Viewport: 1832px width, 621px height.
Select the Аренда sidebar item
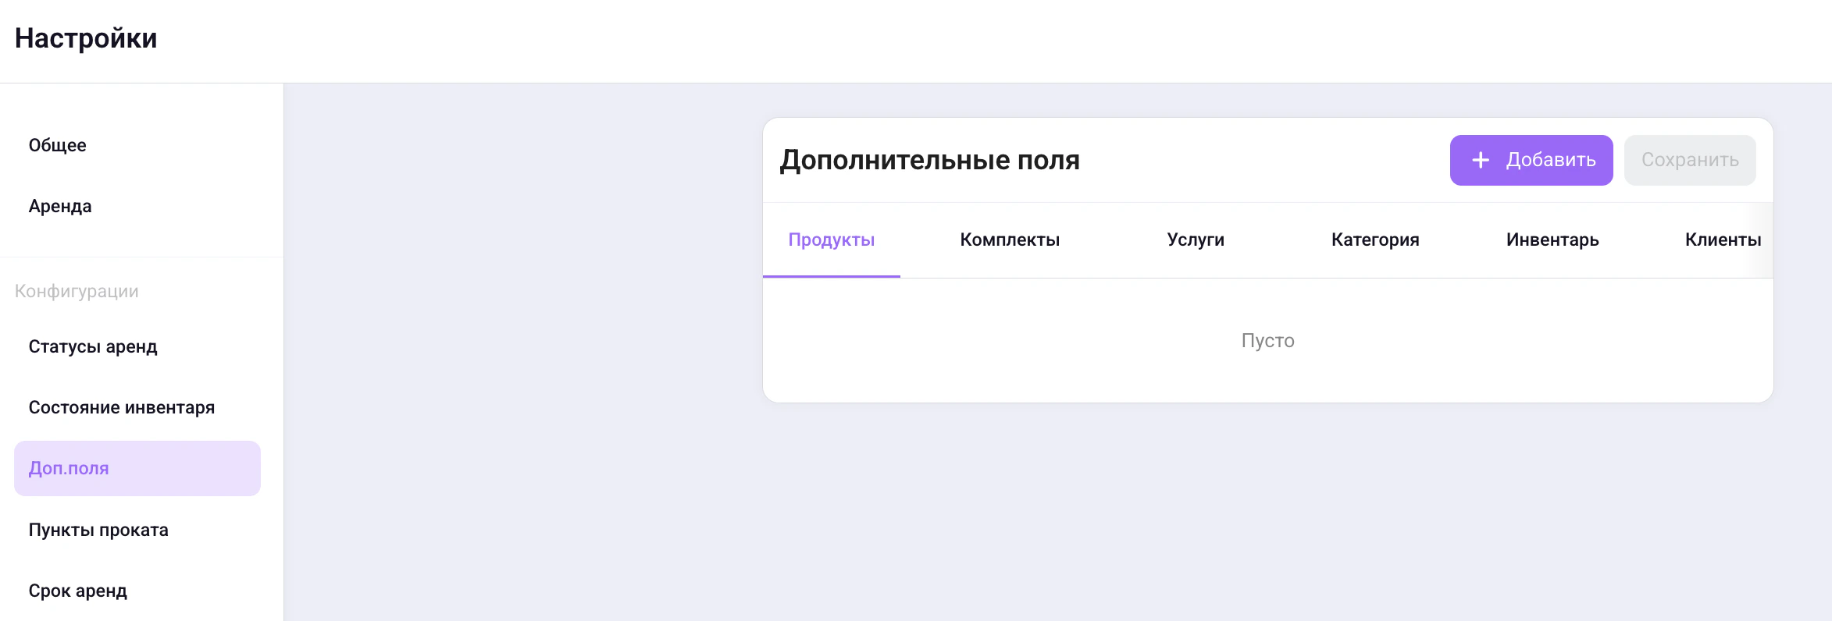tap(59, 205)
